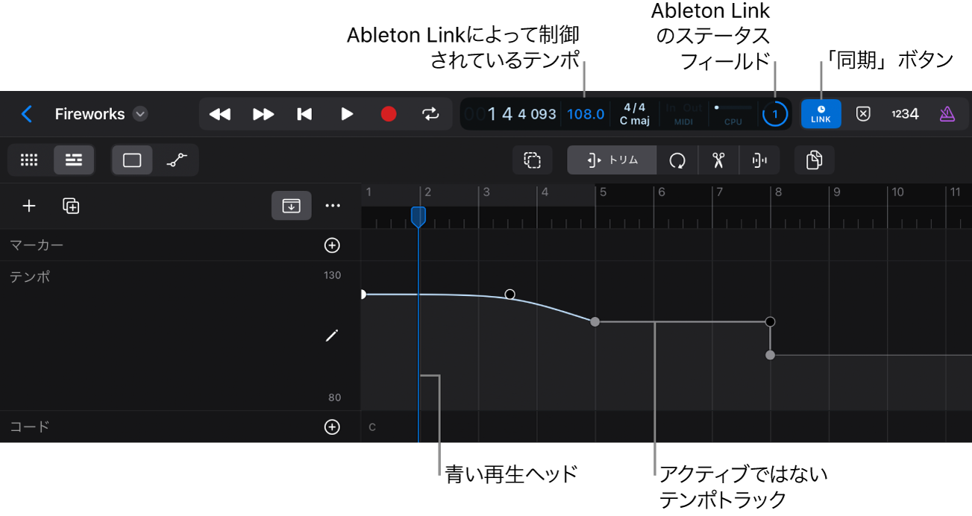Select the Loop tool

click(x=677, y=160)
